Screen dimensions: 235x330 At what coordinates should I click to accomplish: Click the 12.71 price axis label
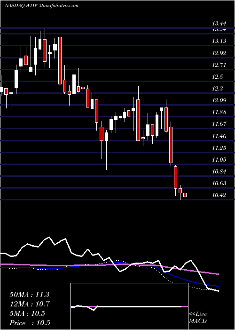(x=219, y=65)
